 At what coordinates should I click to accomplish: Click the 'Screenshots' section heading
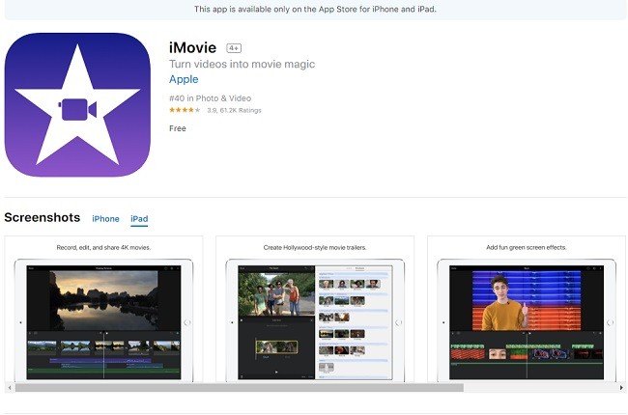tap(43, 217)
